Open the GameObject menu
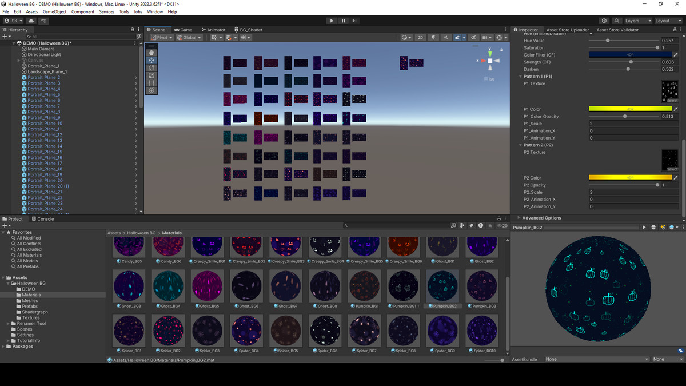This screenshot has width=686, height=386. tap(54, 11)
